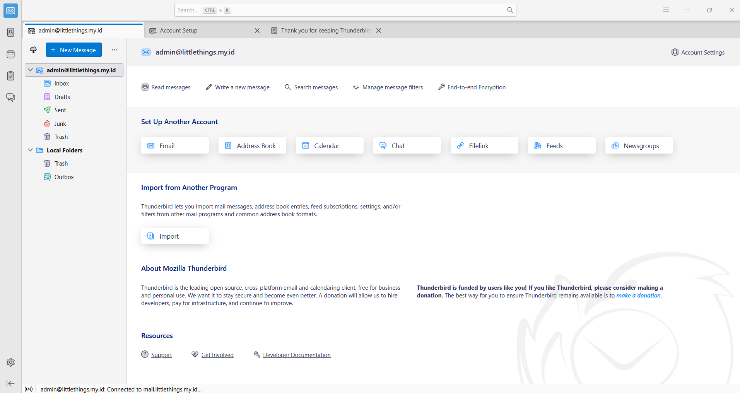This screenshot has height=393, width=740.
Task: Set up an Address Book
Action: [x=252, y=145]
